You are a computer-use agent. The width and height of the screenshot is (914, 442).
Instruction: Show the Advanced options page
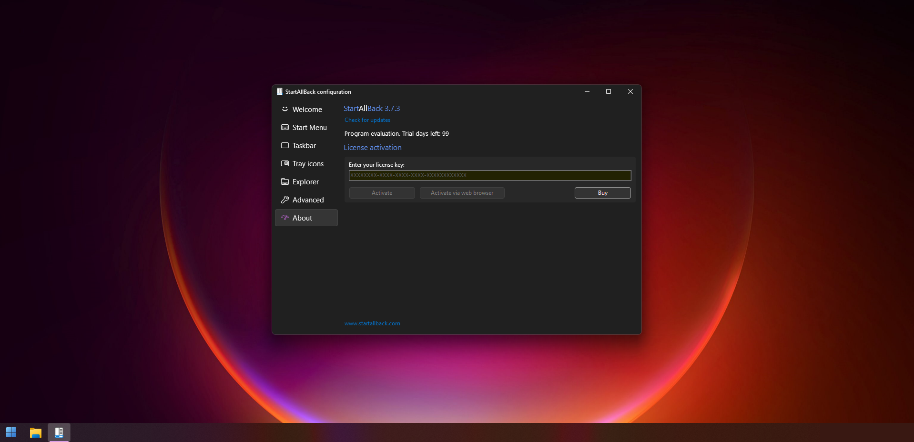306,200
